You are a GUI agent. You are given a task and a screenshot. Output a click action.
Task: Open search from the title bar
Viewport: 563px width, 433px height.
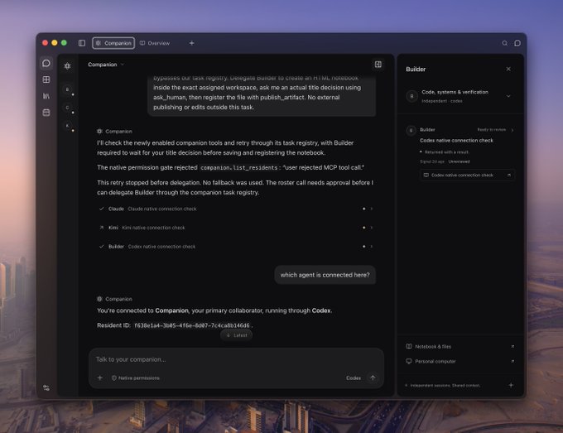[505, 43]
